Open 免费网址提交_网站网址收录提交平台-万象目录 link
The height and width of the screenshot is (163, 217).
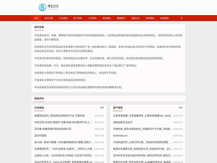[59, 116]
